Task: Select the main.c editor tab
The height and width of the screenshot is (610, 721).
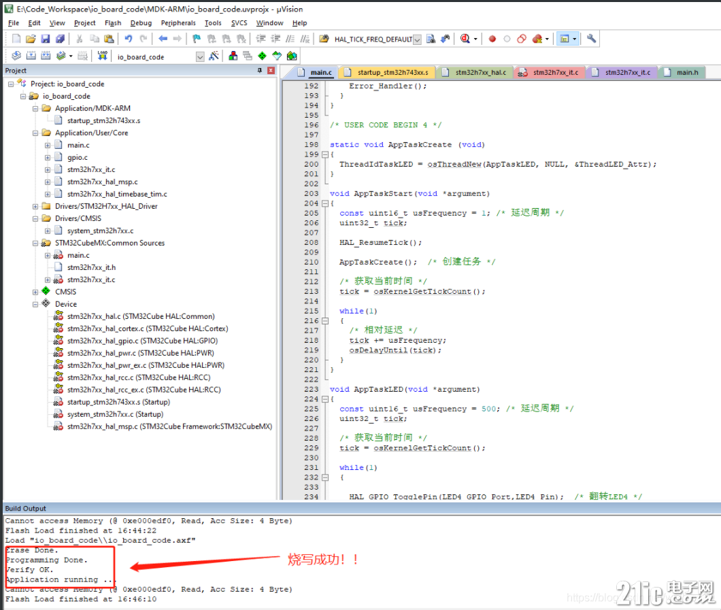Action: [x=315, y=73]
